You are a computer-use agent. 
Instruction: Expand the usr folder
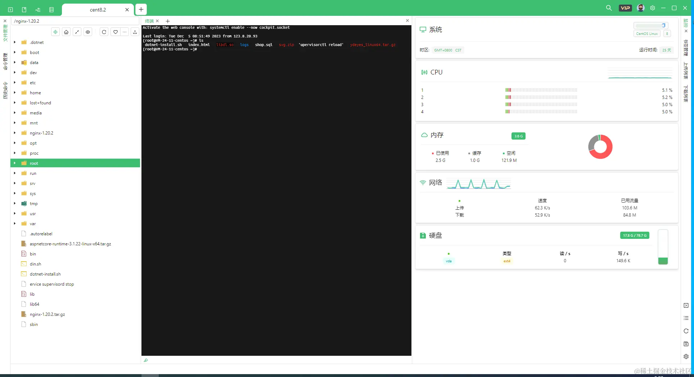pos(15,213)
